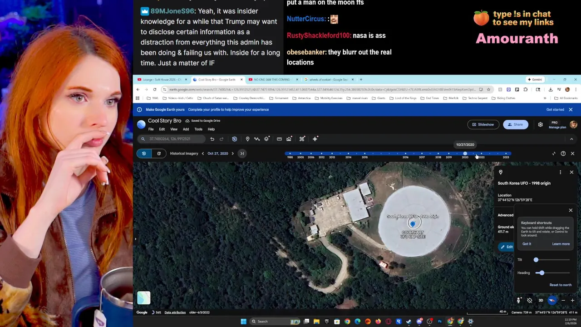Expand the left side panel arrow
This screenshot has height=327, width=581.
click(135, 238)
